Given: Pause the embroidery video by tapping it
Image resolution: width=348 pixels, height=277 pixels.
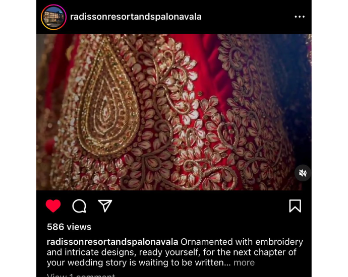Looking at the screenshot, I should (x=174, y=112).
